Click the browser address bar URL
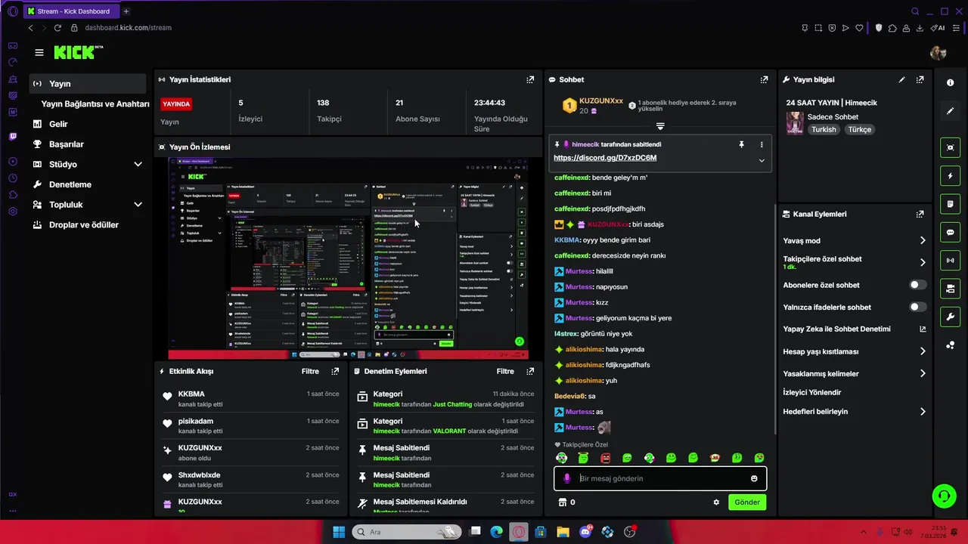The width and height of the screenshot is (968, 544). (128, 28)
